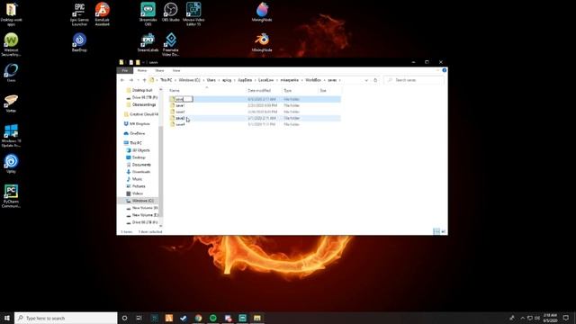Image resolution: width=576 pixels, height=324 pixels.
Task: Open Videos in the navigation pane
Action: 135,193
